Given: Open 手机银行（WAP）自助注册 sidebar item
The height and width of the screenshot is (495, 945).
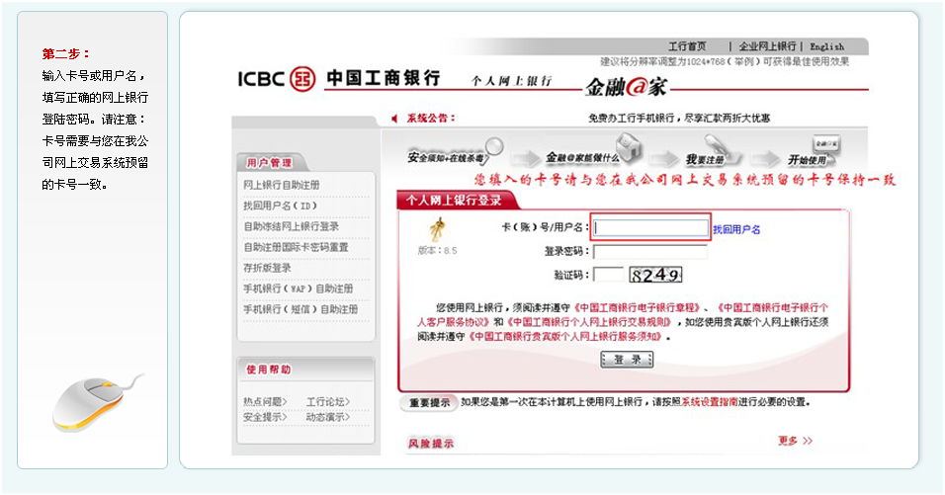Looking at the screenshot, I should click(x=299, y=289).
